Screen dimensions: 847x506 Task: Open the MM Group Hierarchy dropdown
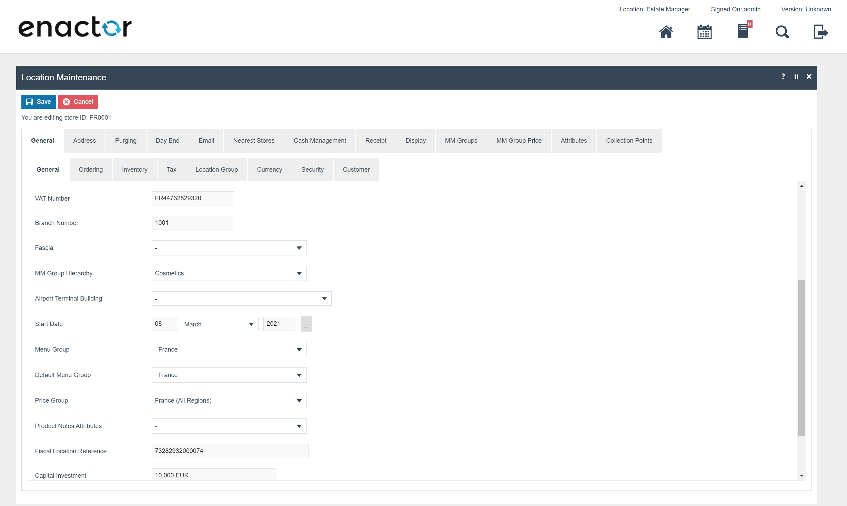229,273
